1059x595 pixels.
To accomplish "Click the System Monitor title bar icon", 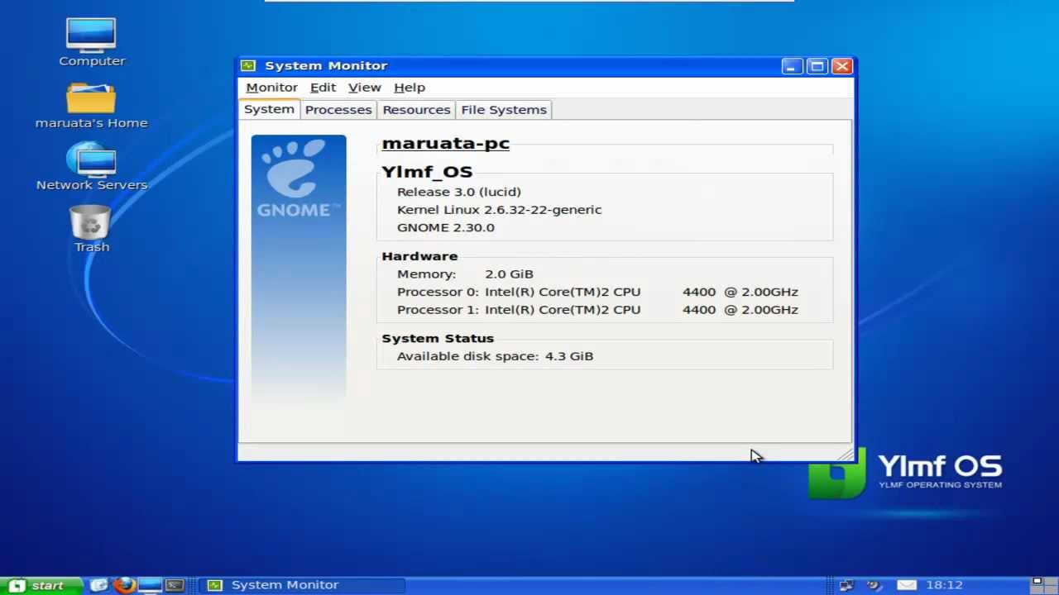I will pyautogui.click(x=247, y=65).
